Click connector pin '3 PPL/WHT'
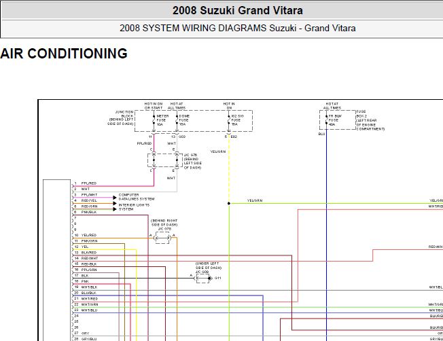The width and height of the screenshot is (443, 341). pyautogui.click(x=86, y=195)
